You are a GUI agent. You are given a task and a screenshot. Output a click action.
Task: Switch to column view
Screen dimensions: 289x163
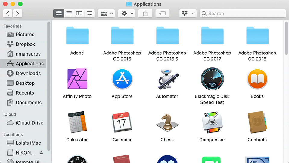pos(79,13)
